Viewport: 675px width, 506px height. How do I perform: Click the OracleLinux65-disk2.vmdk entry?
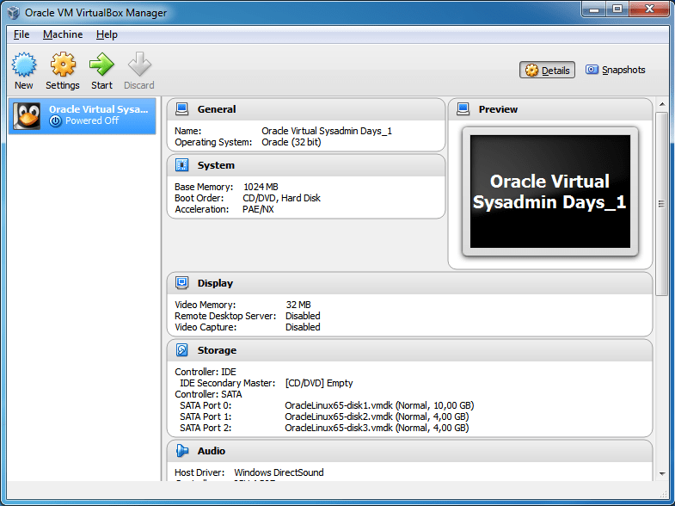pyautogui.click(x=377, y=417)
